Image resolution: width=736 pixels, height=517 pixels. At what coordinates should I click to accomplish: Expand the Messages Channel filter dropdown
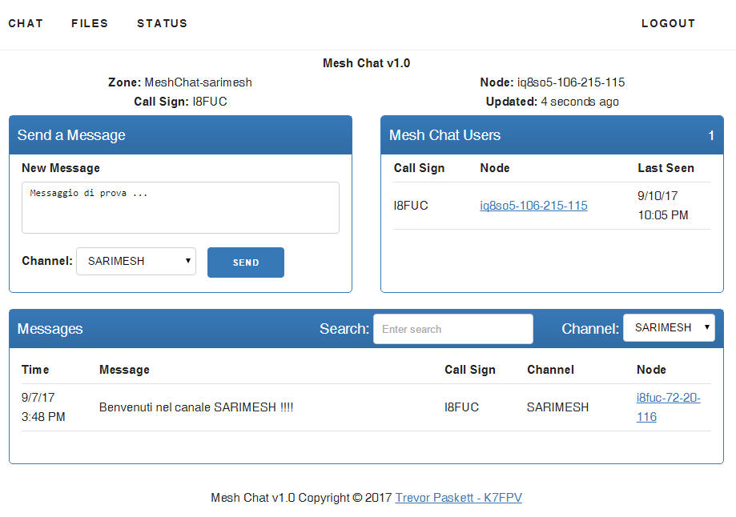click(669, 327)
